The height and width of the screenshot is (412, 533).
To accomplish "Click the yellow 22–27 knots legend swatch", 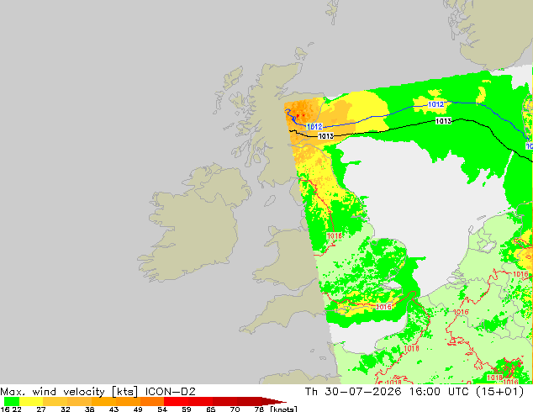I will 30,401.
